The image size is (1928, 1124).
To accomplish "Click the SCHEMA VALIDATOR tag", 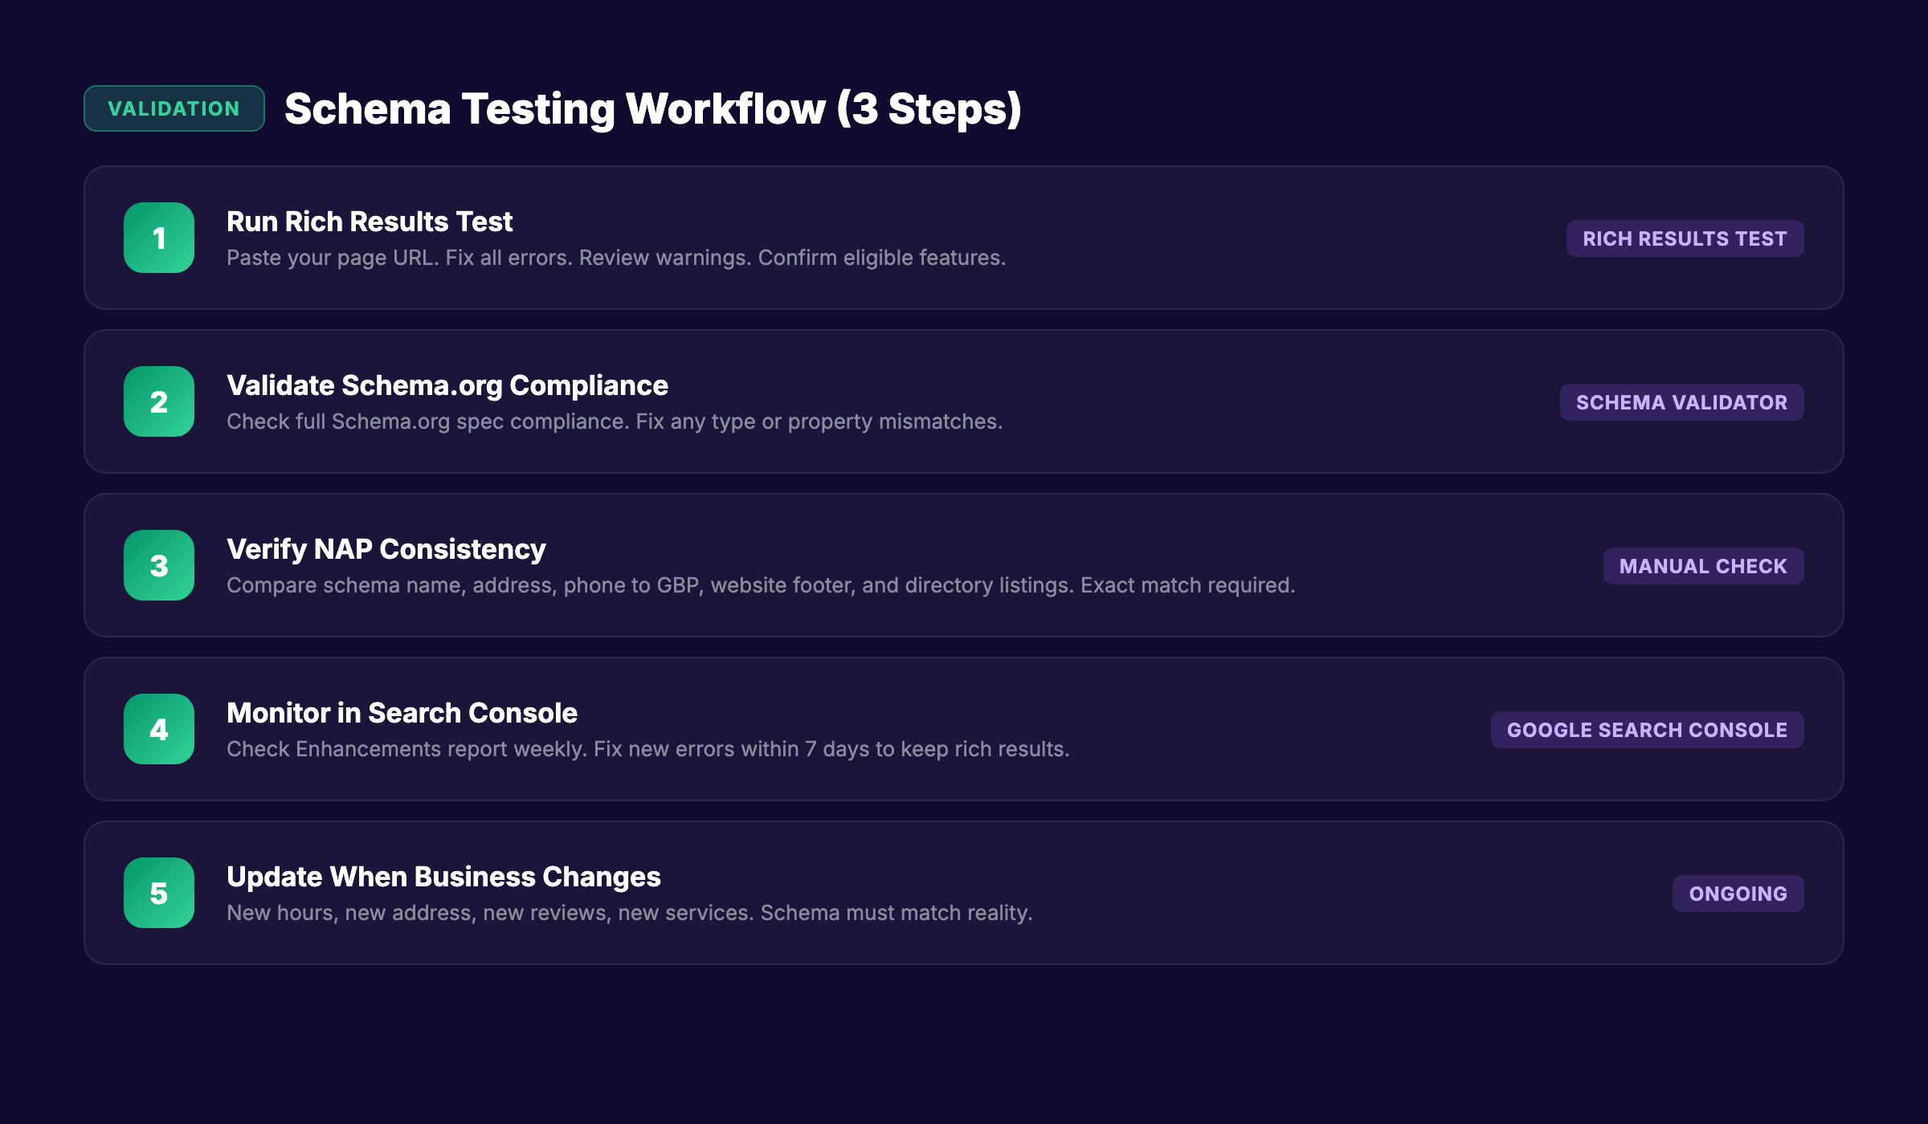I will (x=1681, y=402).
